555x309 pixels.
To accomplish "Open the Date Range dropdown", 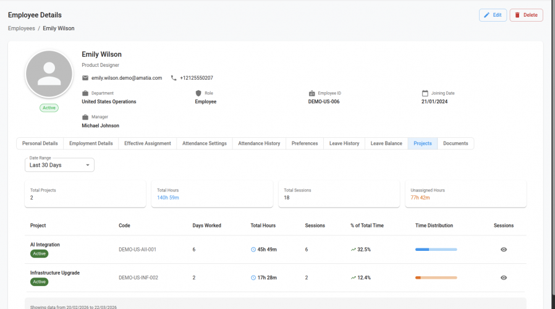I will point(59,165).
